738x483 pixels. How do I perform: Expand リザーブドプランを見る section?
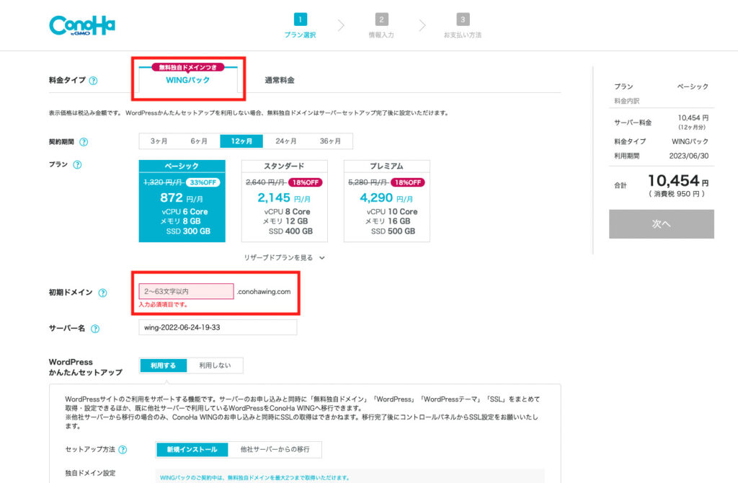tap(284, 257)
